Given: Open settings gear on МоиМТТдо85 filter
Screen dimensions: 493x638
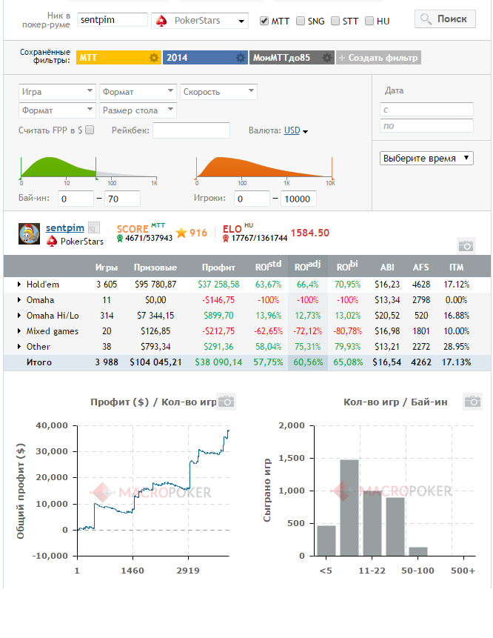Looking at the screenshot, I should point(326,58).
